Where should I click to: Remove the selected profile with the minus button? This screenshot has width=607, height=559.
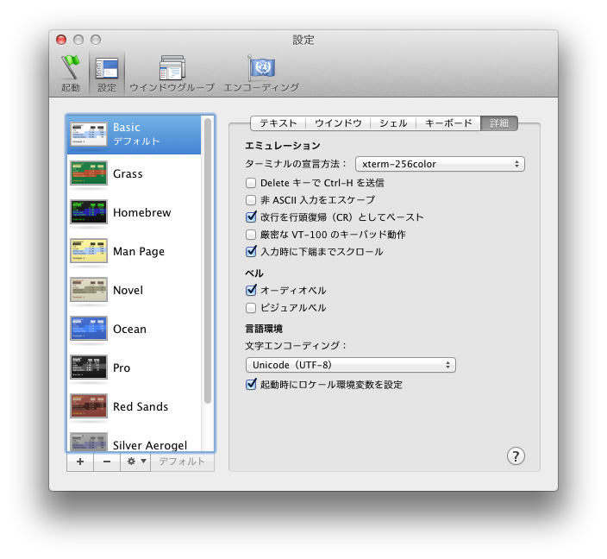click(107, 462)
